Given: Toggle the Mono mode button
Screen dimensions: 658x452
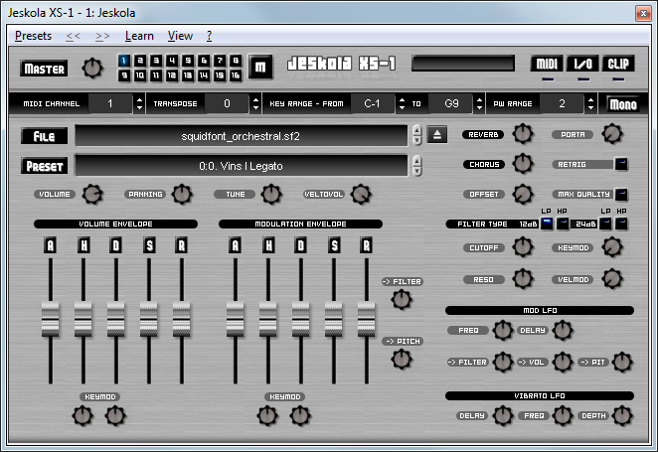Looking at the screenshot, I should coord(623,104).
